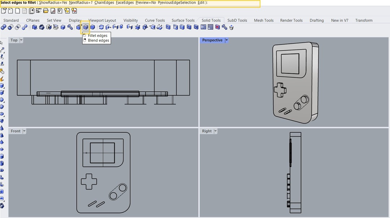Activate the Right viewport title
The height and width of the screenshot is (218, 390).
pyautogui.click(x=207, y=131)
